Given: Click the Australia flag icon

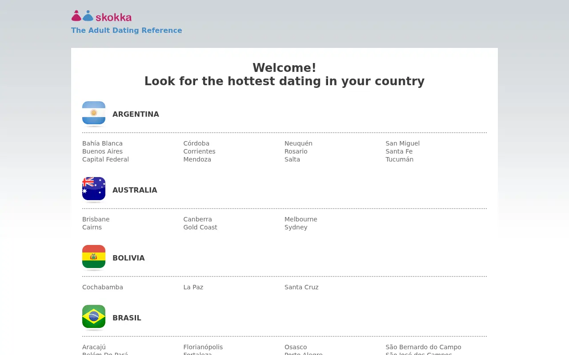Looking at the screenshot, I should (94, 189).
